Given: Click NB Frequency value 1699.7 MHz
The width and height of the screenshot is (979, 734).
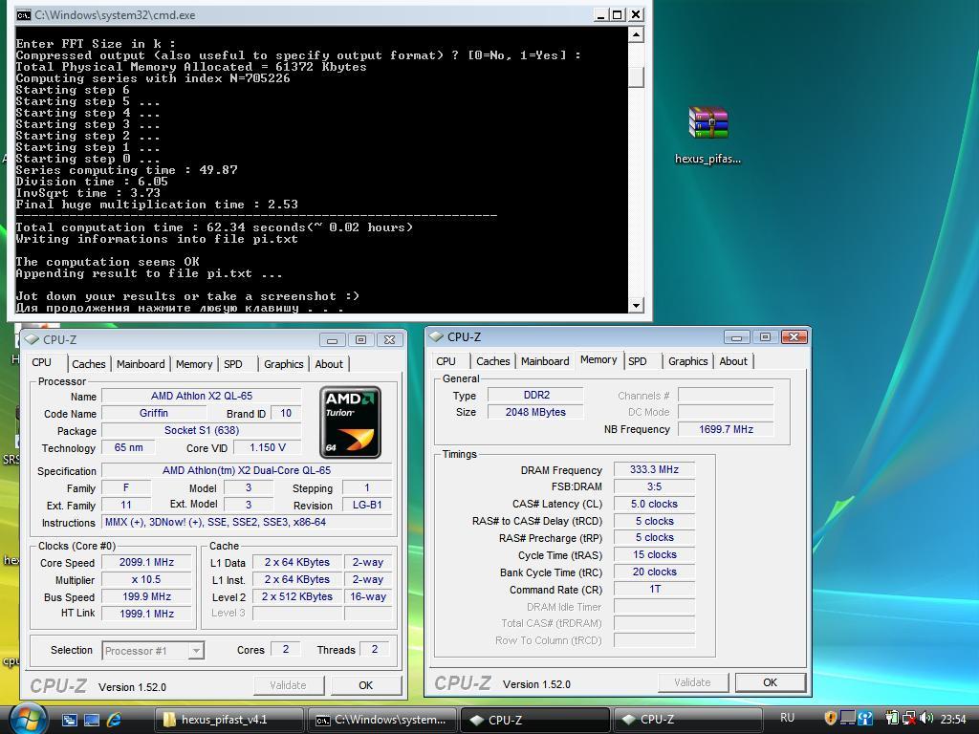Looking at the screenshot, I should [727, 429].
